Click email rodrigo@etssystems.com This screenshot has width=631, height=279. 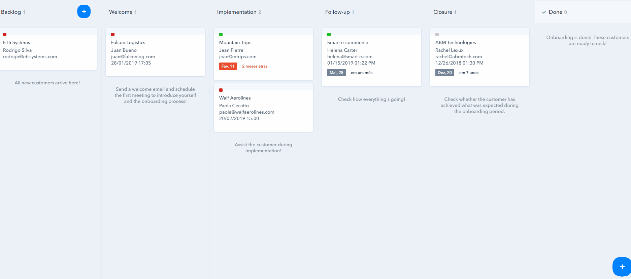[x=30, y=56]
